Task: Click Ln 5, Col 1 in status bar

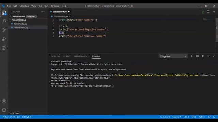Action: (165, 117)
